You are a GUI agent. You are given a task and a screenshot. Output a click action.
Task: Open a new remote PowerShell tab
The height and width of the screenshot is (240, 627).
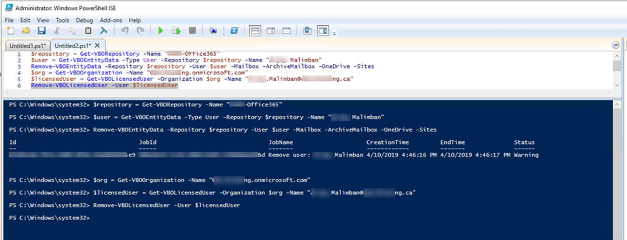point(213,30)
